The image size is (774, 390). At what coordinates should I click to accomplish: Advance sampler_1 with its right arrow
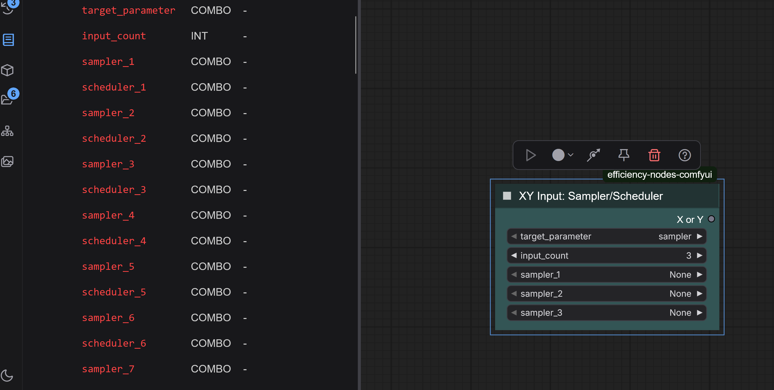pyautogui.click(x=699, y=274)
